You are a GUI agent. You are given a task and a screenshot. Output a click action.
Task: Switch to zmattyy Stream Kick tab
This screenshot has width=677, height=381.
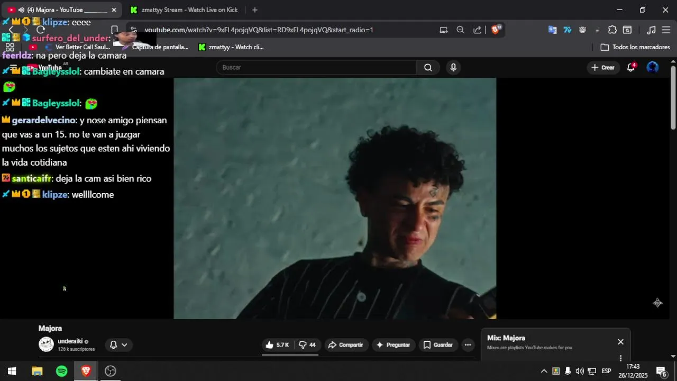[x=184, y=10]
